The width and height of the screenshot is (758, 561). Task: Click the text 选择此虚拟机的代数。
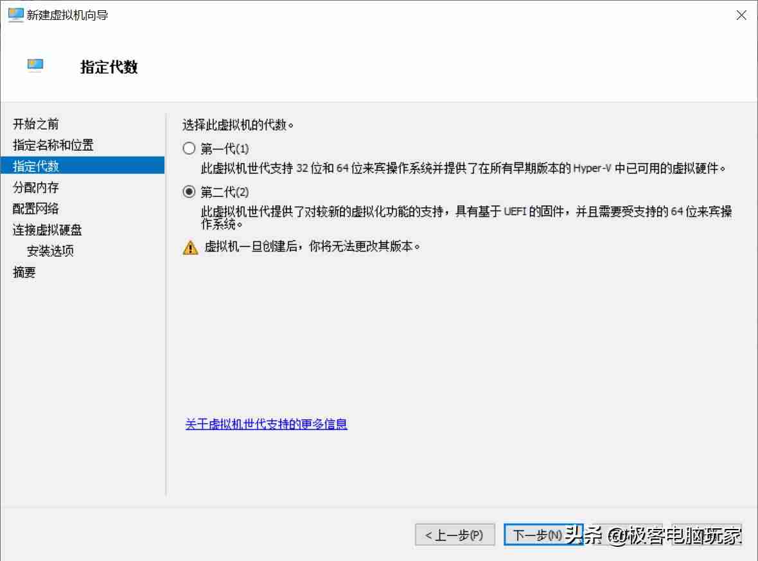pos(238,125)
